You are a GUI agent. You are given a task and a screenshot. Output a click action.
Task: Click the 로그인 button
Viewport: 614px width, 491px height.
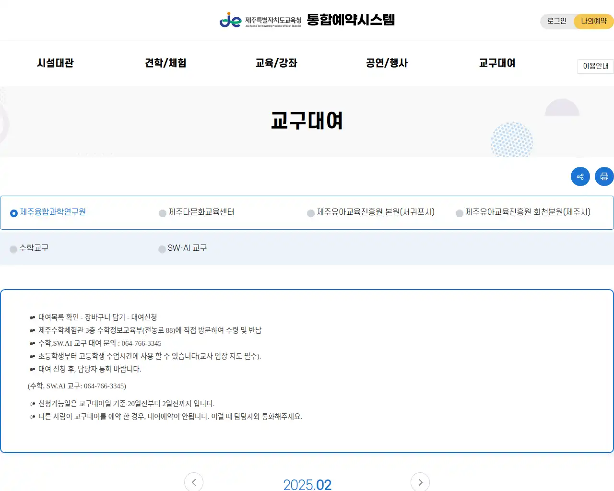coord(557,21)
